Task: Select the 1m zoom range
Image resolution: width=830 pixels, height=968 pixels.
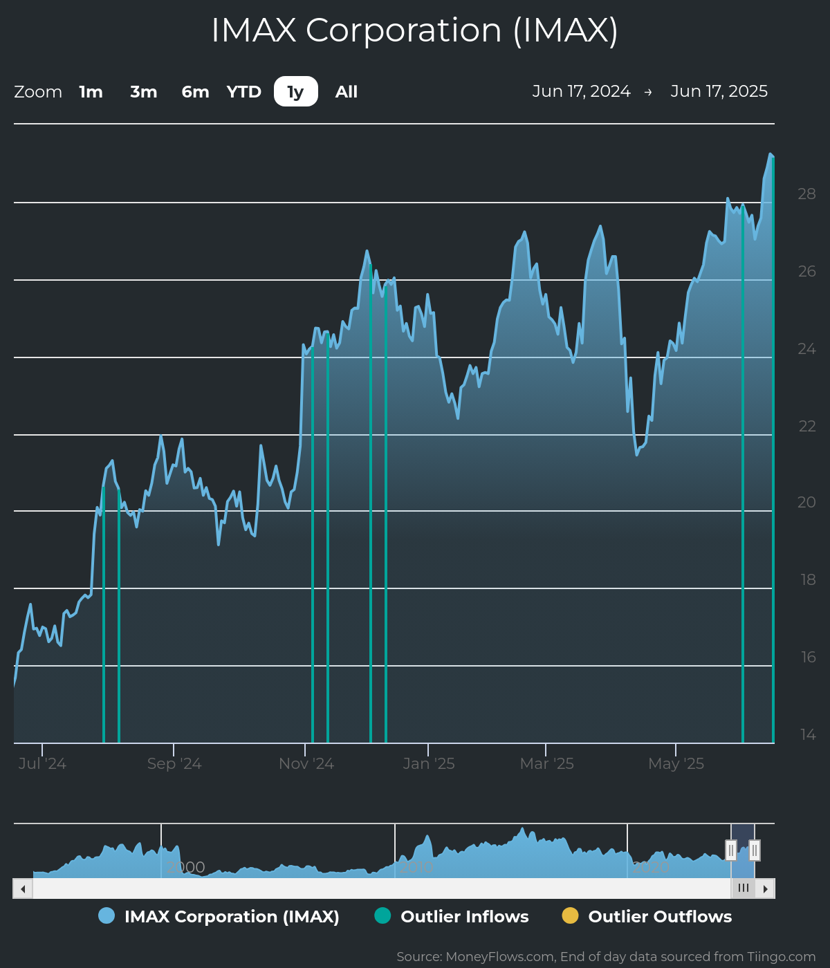Action: click(x=91, y=92)
